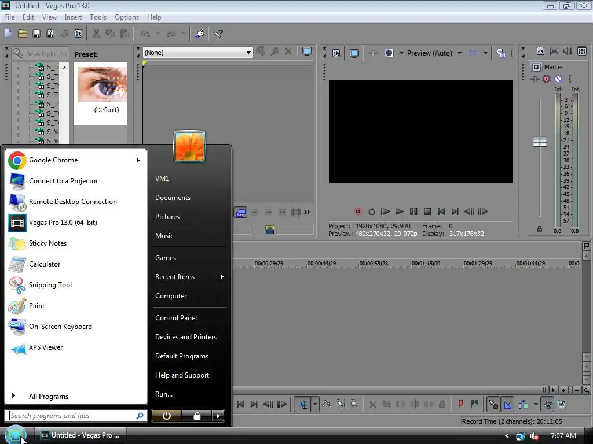Open the Insert menu
The width and height of the screenshot is (593, 444).
(72, 17)
